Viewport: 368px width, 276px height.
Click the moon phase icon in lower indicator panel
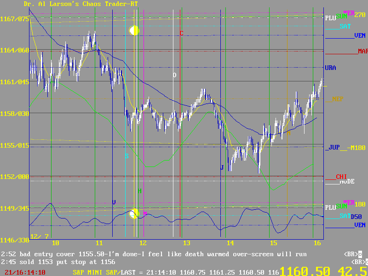tap(134, 213)
